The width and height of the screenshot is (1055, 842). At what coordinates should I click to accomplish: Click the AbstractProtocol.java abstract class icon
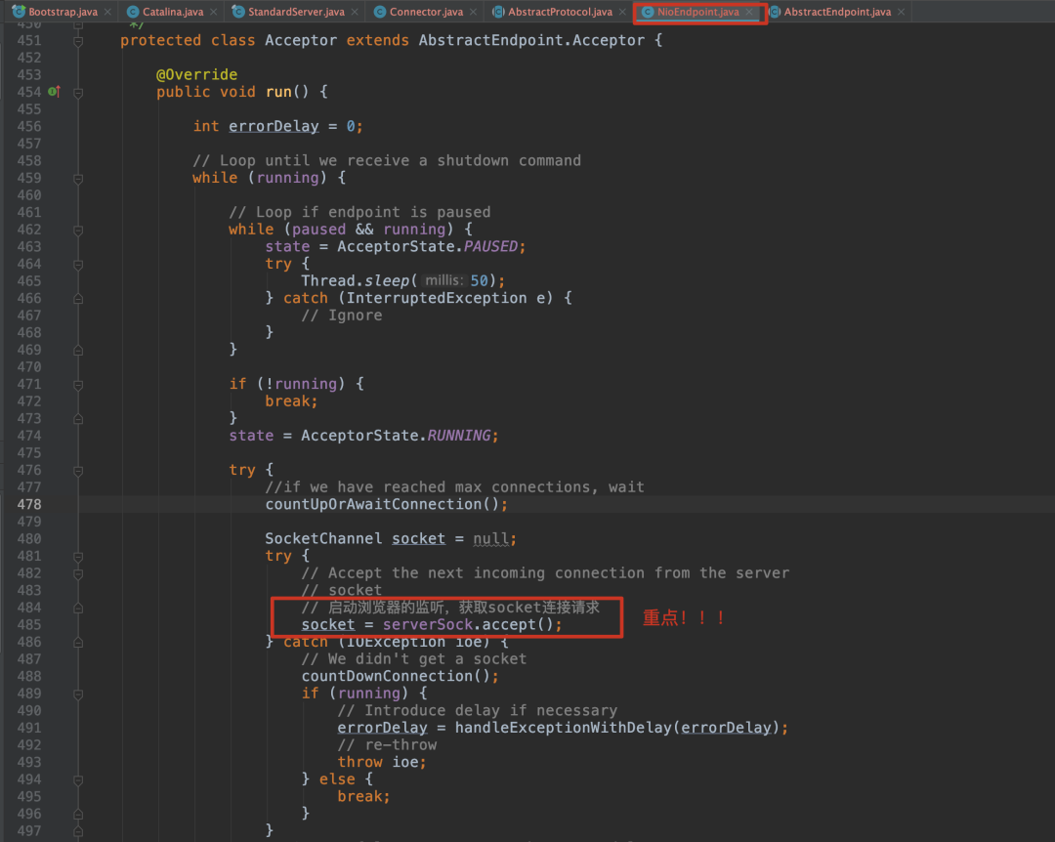tap(498, 12)
